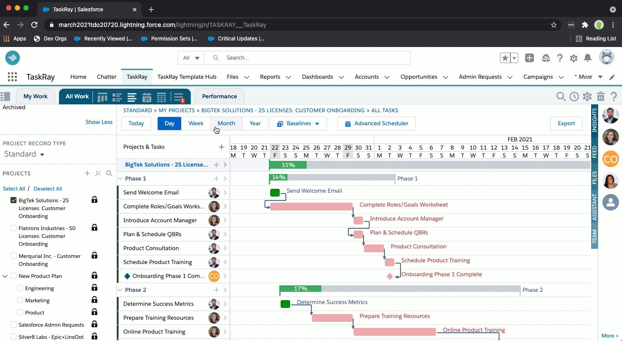Screen dimensions: 622x341
Task: Open the task list icon with red badge
Action: point(179,97)
